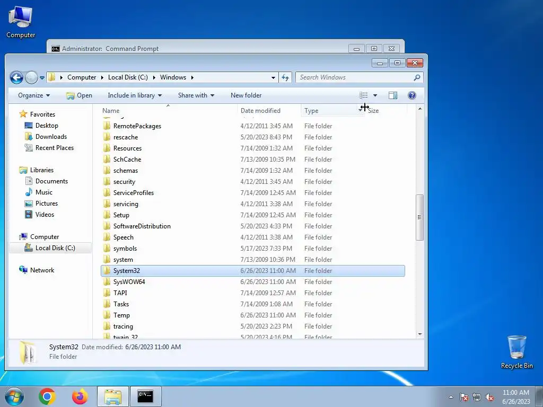Open the Videos library
The width and height of the screenshot is (543, 407).
45,215
